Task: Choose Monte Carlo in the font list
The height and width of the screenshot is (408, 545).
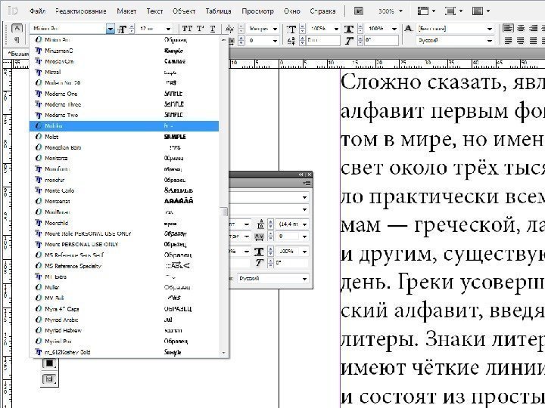Action: pyautogui.click(x=124, y=190)
